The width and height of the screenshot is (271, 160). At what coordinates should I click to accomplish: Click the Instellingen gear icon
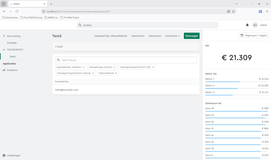[4, 156]
